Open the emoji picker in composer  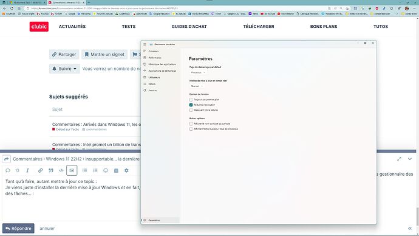(106, 170)
